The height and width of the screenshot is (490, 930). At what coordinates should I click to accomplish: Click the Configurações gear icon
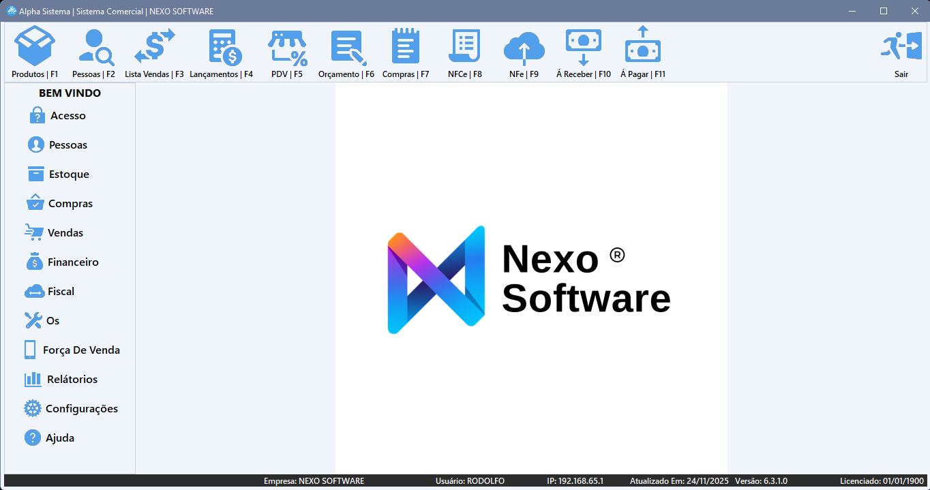33,408
